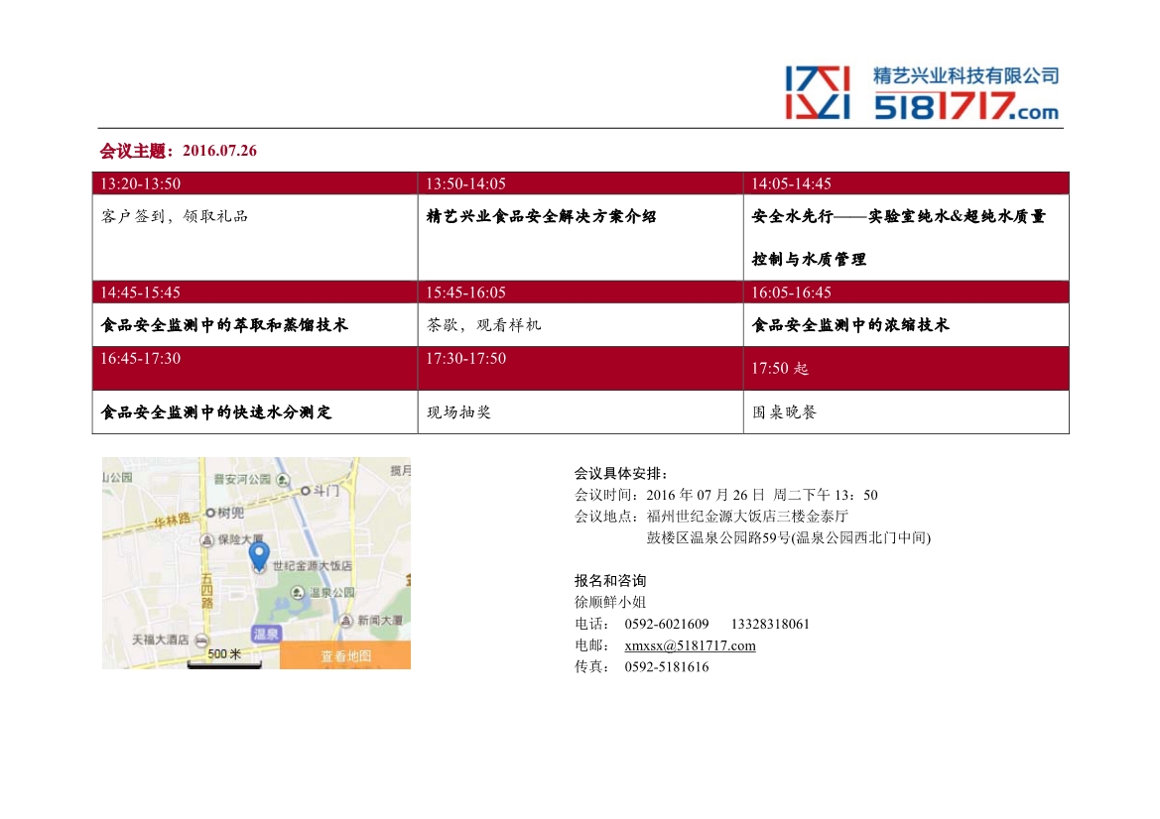Viewport: 1160px width, 819px height.
Task: Click the 新闻大厦 building marker icon
Action: click(346, 621)
